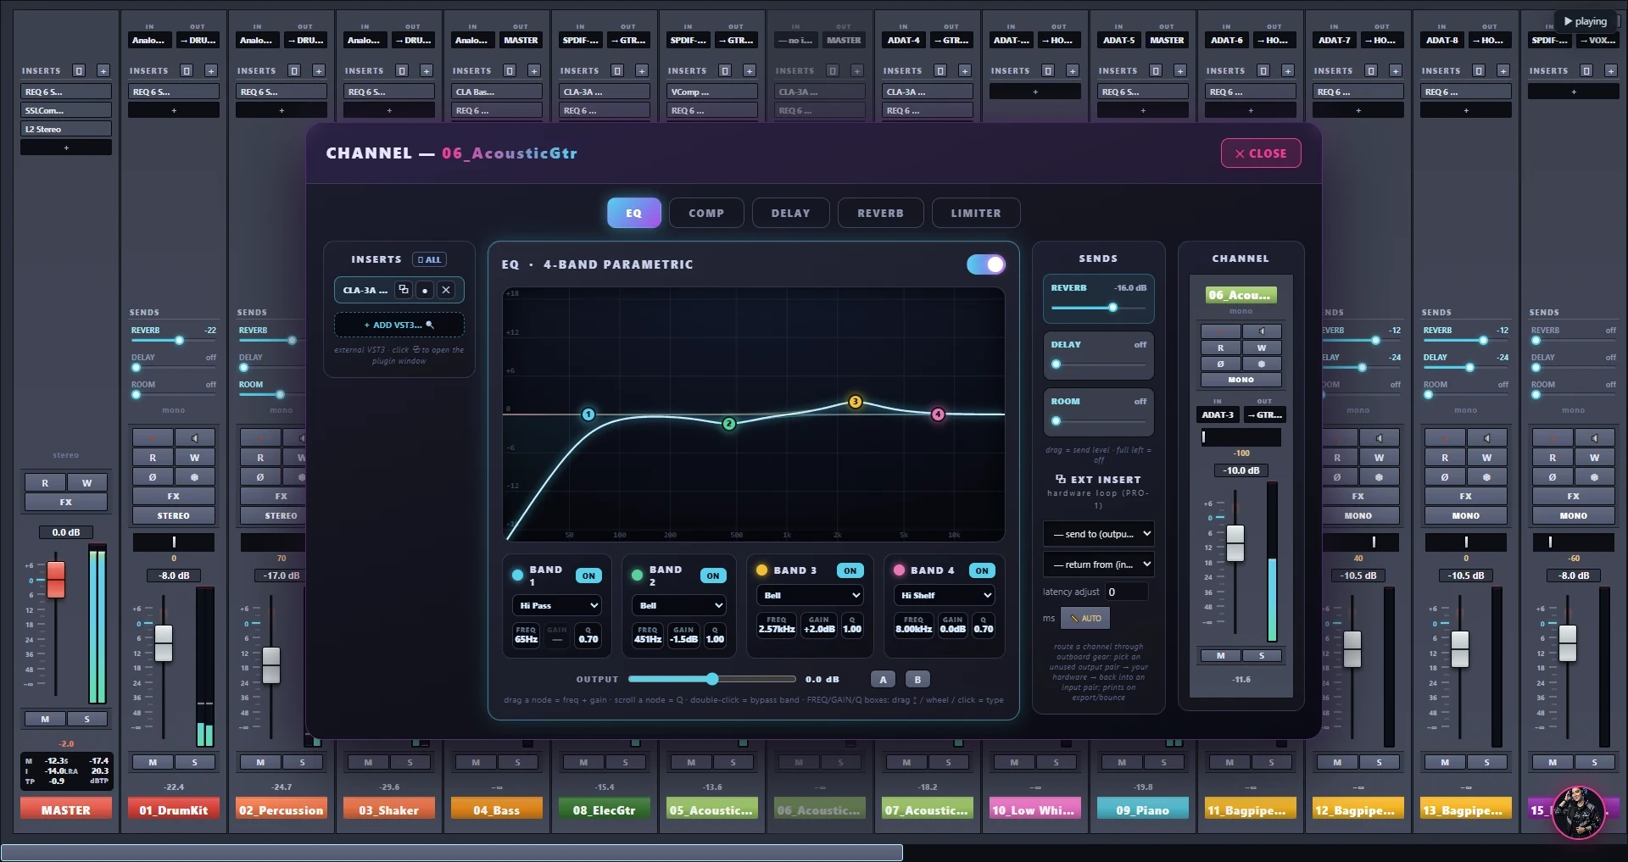Select EQ preset A button
This screenshot has height=862, width=1628.
[883, 679]
